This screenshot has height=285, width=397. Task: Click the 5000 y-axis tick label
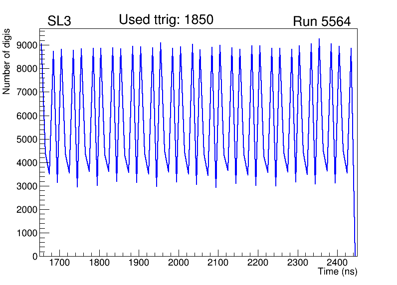pyautogui.click(x=27, y=139)
